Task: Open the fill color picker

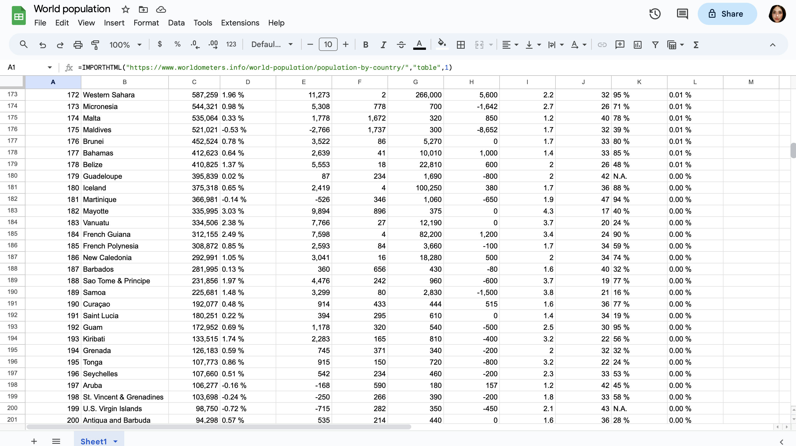Action: 442,44
